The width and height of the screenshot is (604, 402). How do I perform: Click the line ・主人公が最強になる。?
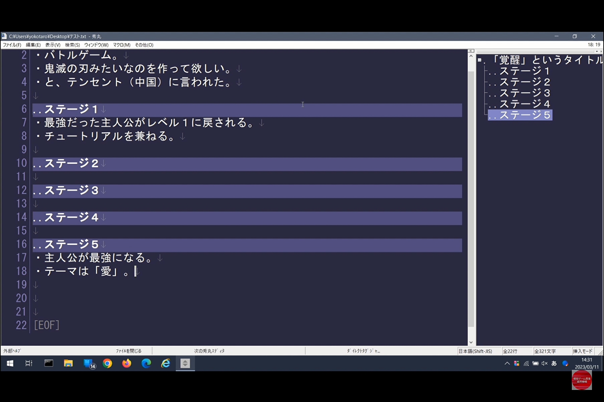pos(95,258)
